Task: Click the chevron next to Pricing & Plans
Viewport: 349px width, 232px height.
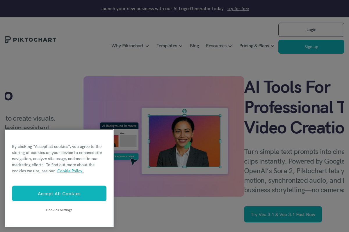Action: [x=273, y=46]
